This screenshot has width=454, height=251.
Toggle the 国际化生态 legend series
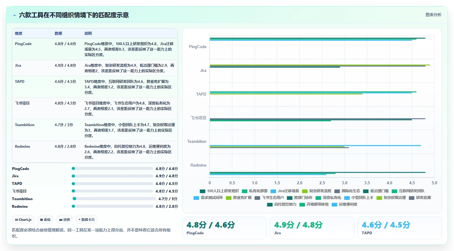(x=347, y=191)
